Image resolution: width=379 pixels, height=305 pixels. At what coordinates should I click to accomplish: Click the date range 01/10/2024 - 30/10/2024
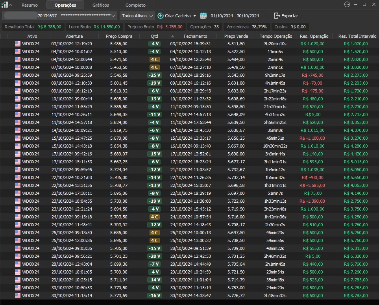point(235,16)
